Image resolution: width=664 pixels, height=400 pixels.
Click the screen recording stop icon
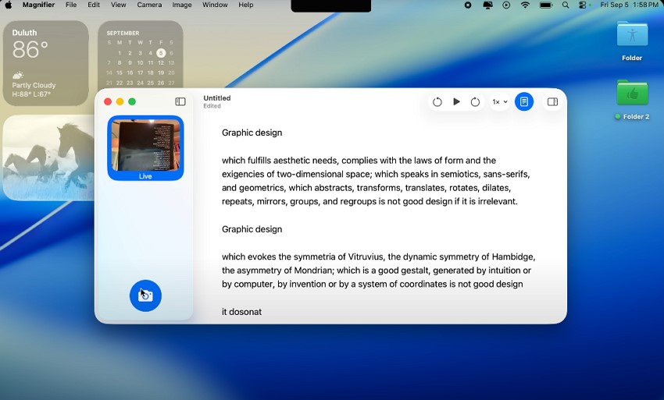click(468, 5)
